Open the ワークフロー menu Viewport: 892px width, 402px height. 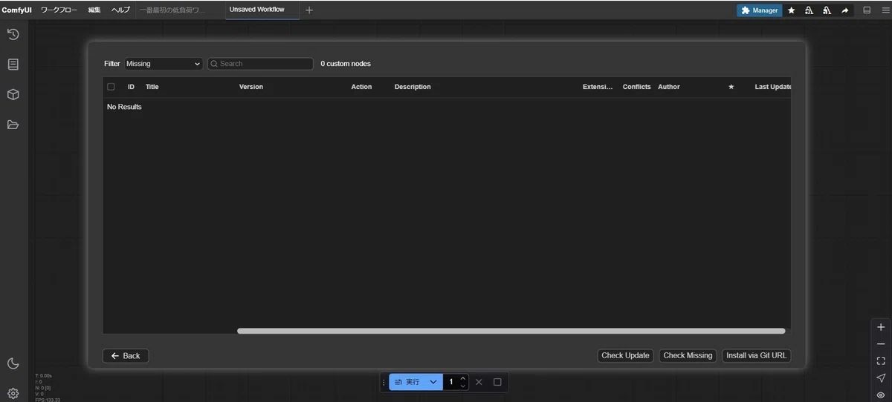[59, 10]
